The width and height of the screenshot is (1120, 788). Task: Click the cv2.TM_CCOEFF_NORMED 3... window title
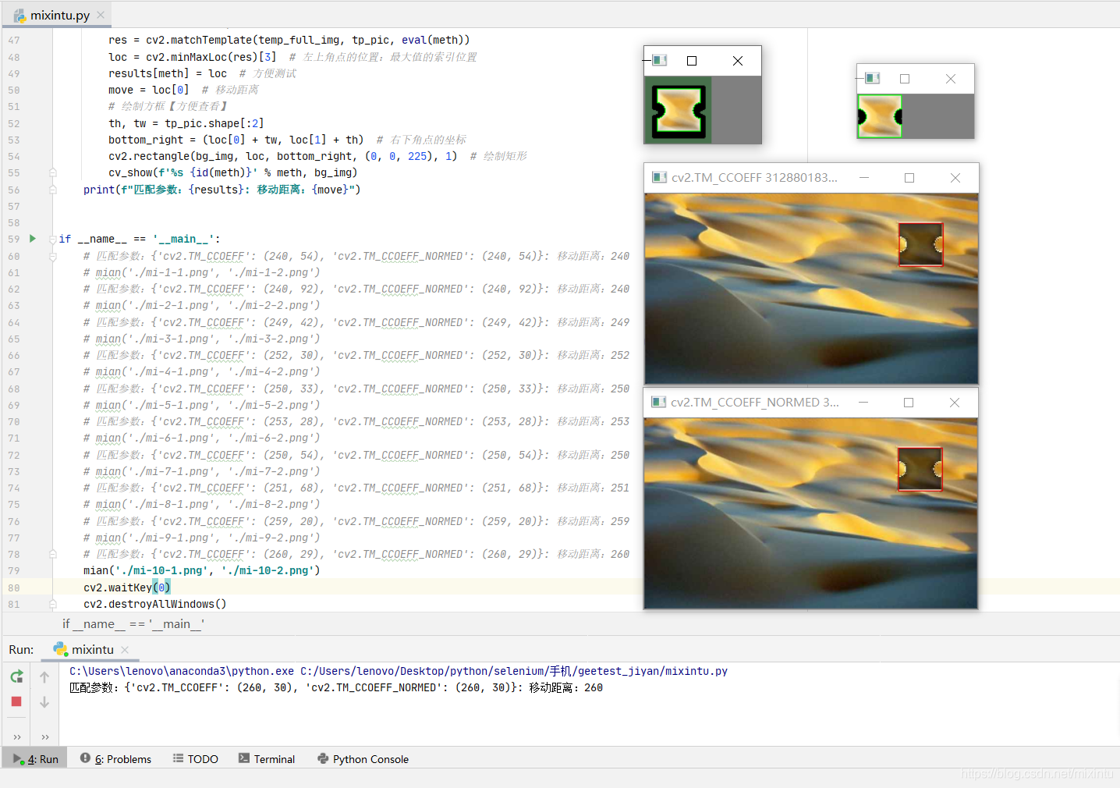click(756, 402)
